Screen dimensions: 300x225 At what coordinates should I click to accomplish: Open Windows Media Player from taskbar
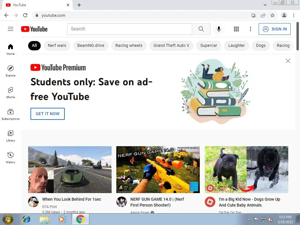click(x=62, y=219)
